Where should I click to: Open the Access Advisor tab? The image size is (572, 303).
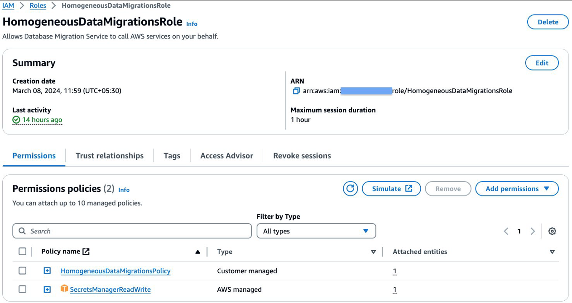pyautogui.click(x=226, y=156)
